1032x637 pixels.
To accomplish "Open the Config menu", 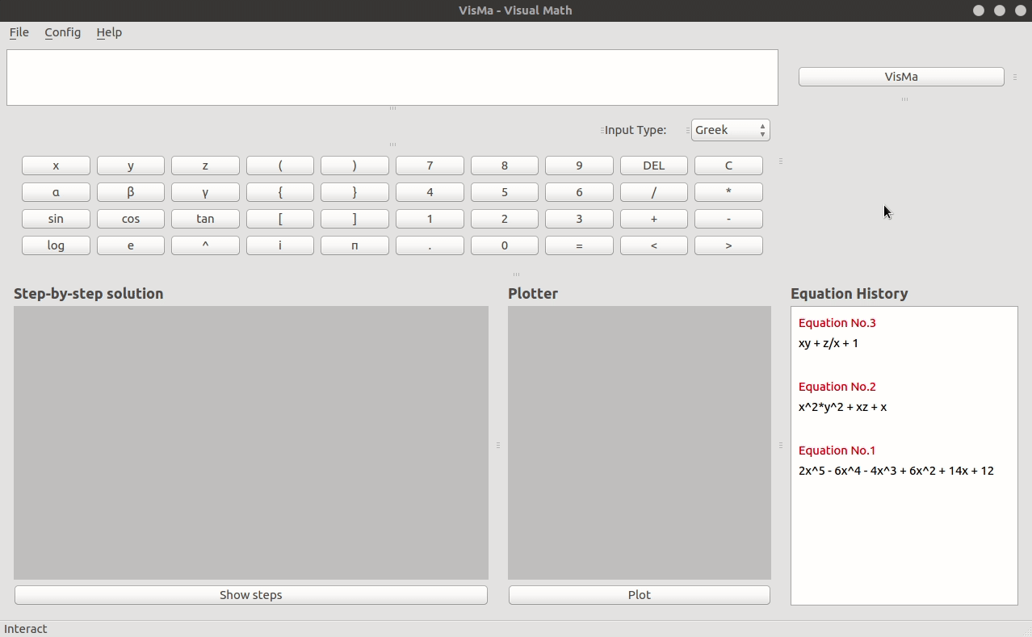I will point(62,32).
